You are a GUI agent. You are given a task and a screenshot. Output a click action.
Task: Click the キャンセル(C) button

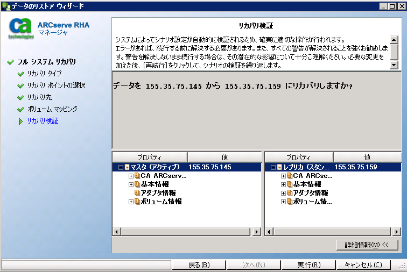(363, 264)
